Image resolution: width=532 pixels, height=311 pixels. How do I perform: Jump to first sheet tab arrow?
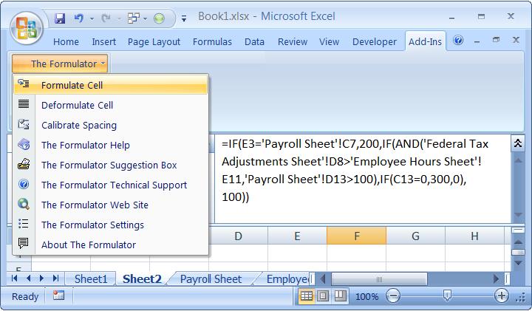coord(14,278)
